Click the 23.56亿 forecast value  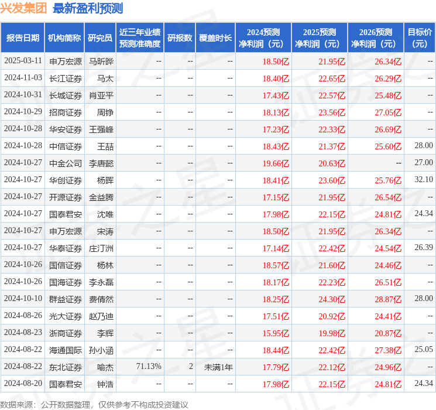(332, 112)
